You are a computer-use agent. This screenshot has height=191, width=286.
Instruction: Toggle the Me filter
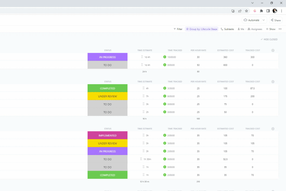click(240, 29)
